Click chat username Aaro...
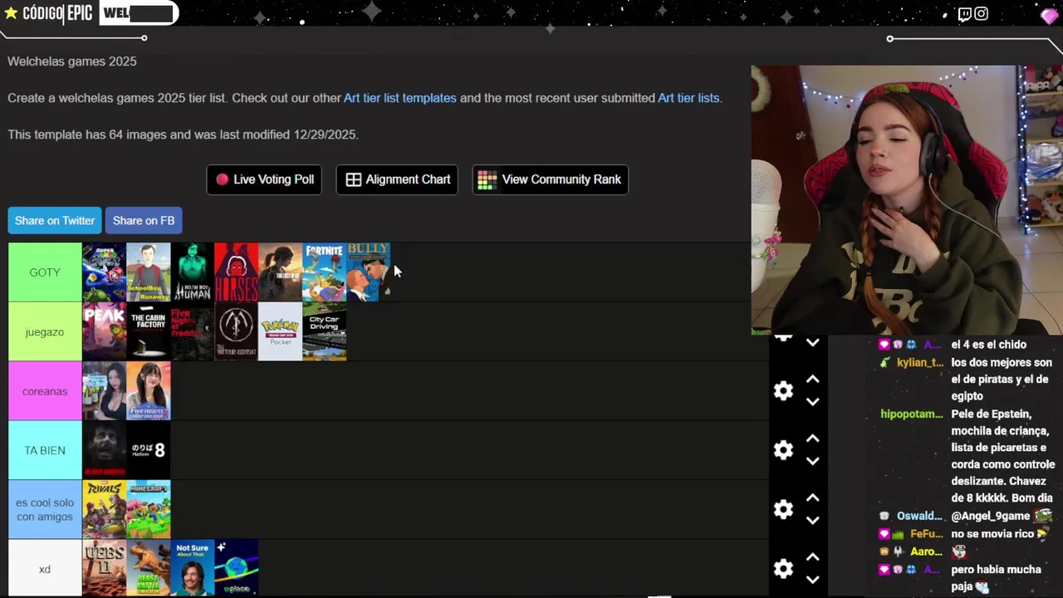 tap(927, 551)
